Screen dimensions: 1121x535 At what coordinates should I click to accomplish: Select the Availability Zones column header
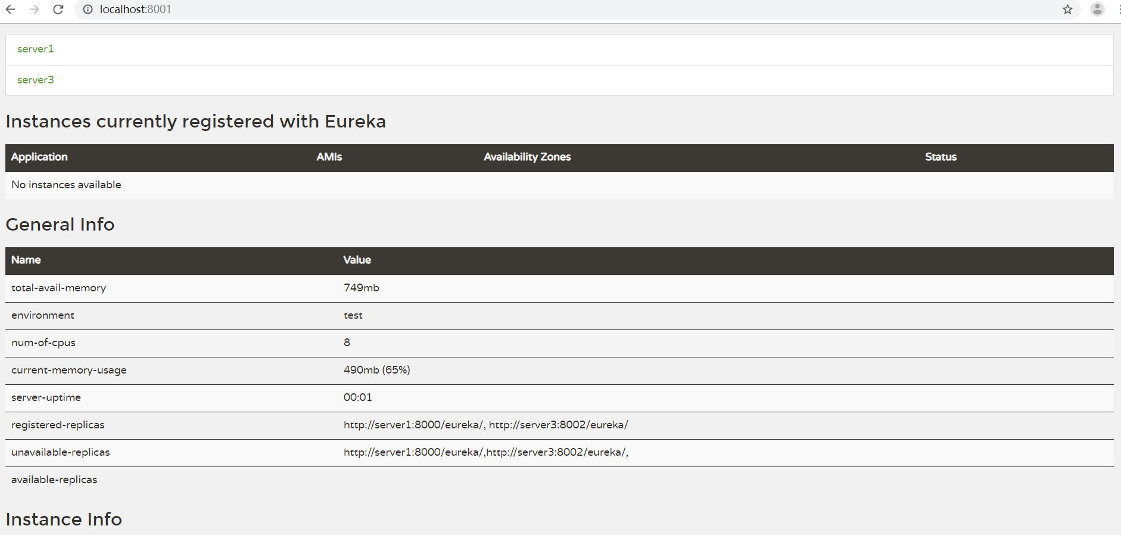tap(527, 157)
